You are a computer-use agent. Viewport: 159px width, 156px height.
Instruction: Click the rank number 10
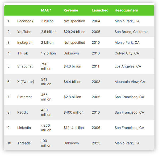9,143
